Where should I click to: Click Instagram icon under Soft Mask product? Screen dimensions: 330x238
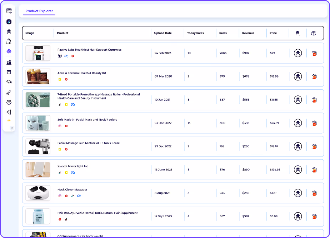point(60,126)
